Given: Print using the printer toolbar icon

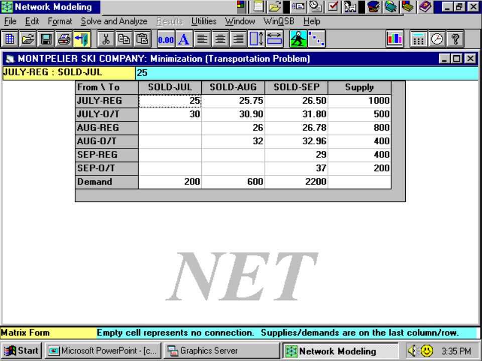Looking at the screenshot, I should click(x=64, y=39).
